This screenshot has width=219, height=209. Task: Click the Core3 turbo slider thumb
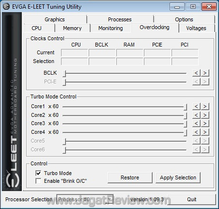click(186, 124)
